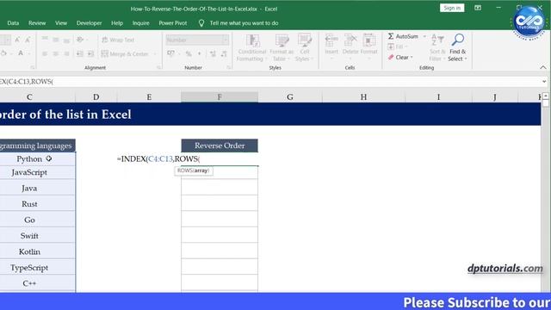Expand the Font Color dropdown arrow
Image resolution: width=551 pixels, height=310 pixels.
[29, 53]
